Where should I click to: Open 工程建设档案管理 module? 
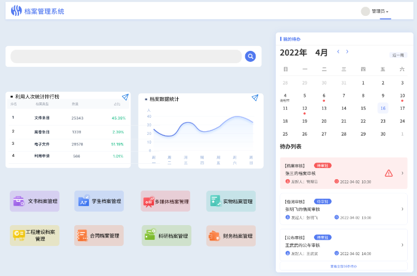(x=35, y=236)
